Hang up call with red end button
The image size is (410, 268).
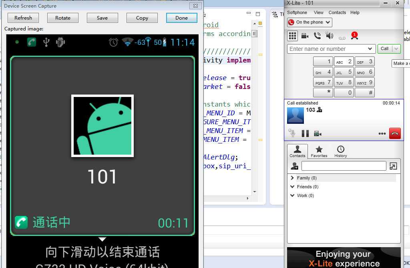[395, 133]
